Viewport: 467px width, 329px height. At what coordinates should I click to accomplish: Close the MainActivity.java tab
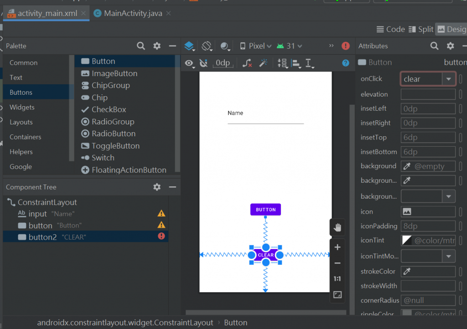[169, 13]
